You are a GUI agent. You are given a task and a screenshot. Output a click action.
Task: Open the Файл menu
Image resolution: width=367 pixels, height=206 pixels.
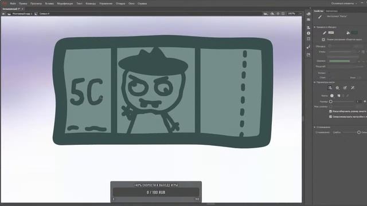click(13, 3)
